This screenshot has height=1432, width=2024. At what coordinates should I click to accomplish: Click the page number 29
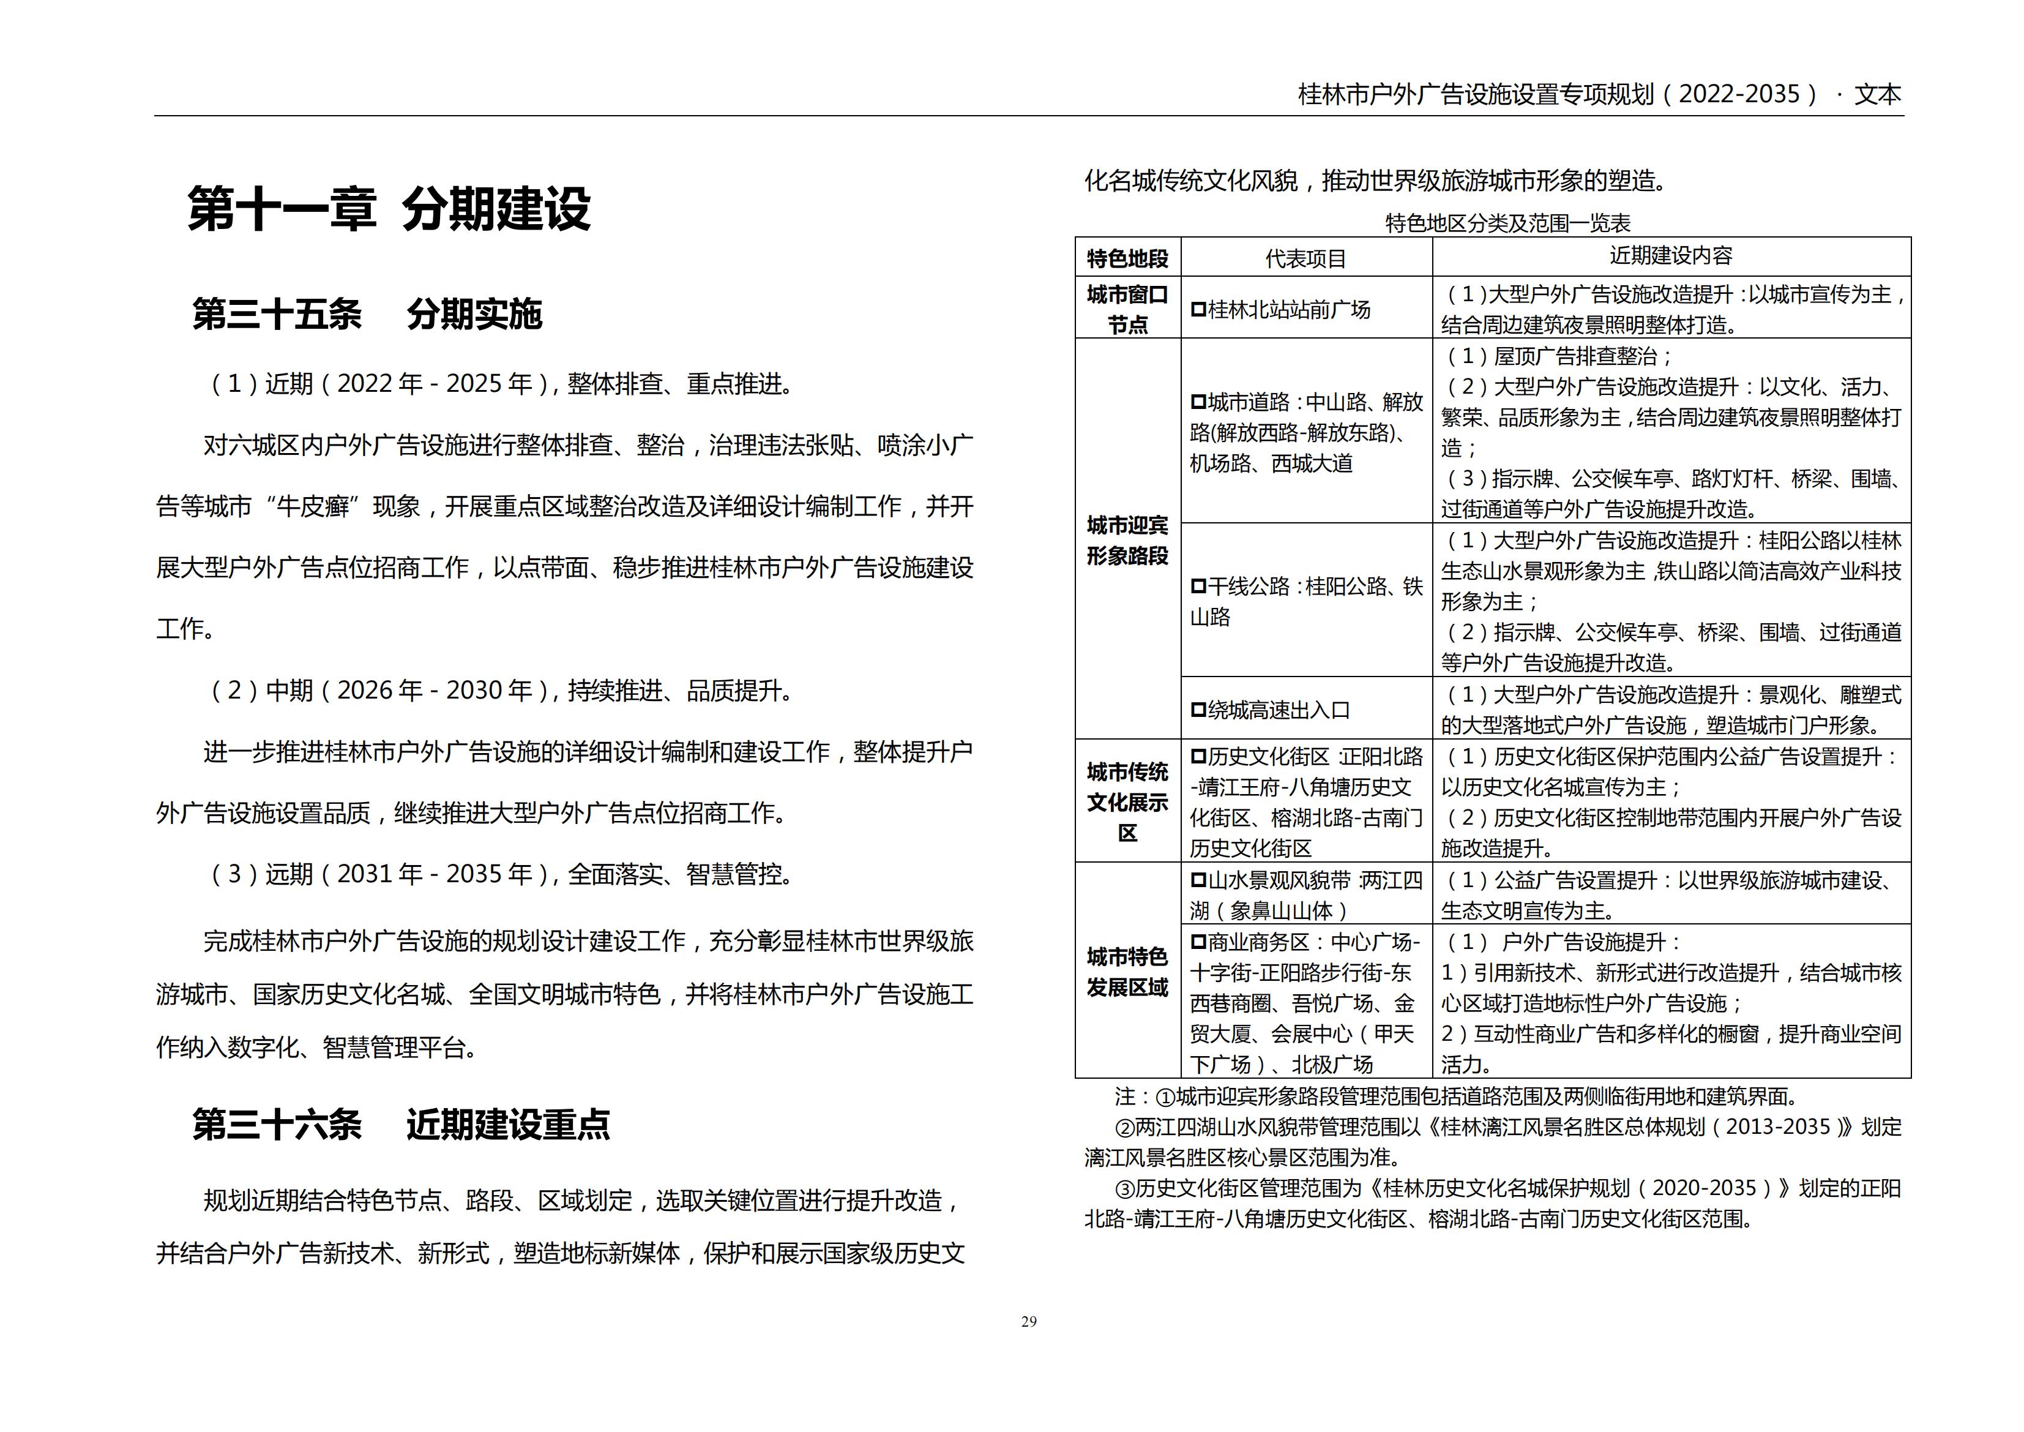coord(1029,1322)
